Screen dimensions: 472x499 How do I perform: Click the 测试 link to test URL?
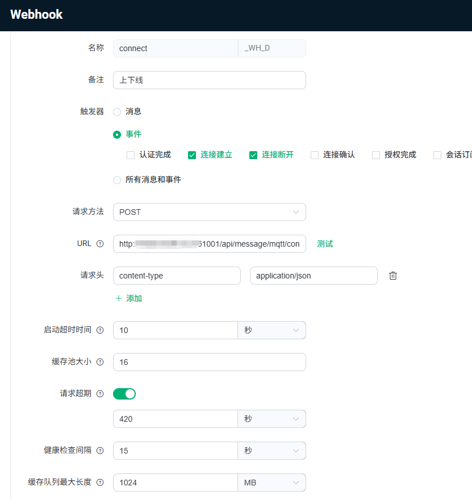(x=325, y=244)
